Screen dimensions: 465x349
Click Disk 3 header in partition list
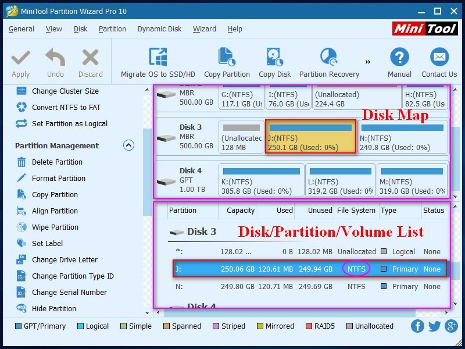193,232
